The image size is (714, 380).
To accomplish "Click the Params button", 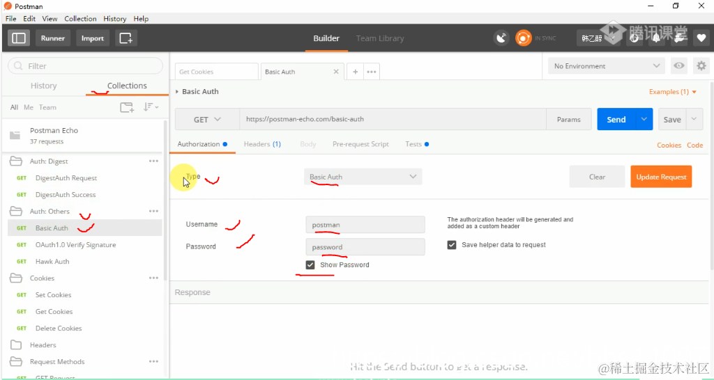I will tap(569, 119).
